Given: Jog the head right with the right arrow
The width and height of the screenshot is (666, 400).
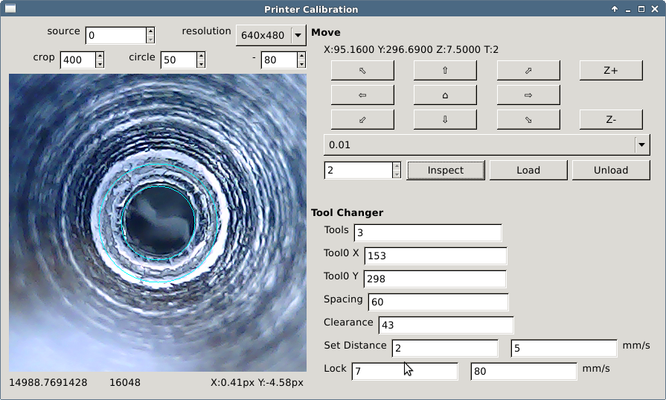Looking at the screenshot, I should click(x=528, y=95).
